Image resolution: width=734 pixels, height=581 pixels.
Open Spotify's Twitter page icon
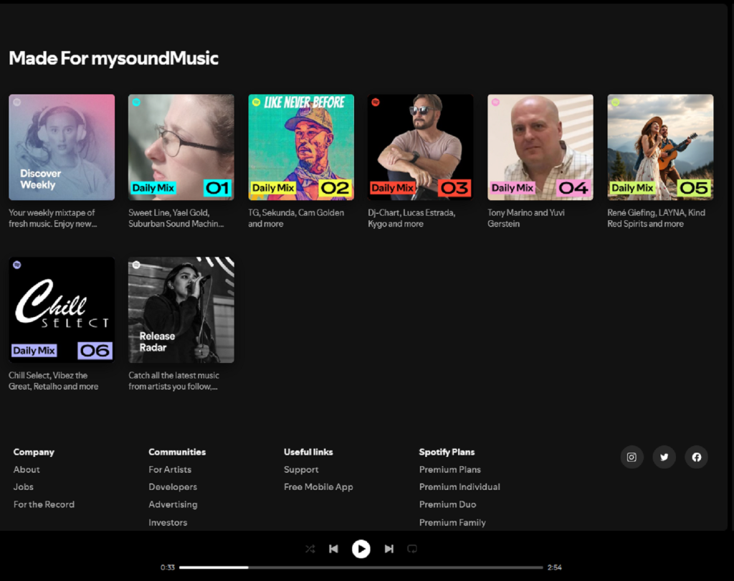[x=664, y=457]
